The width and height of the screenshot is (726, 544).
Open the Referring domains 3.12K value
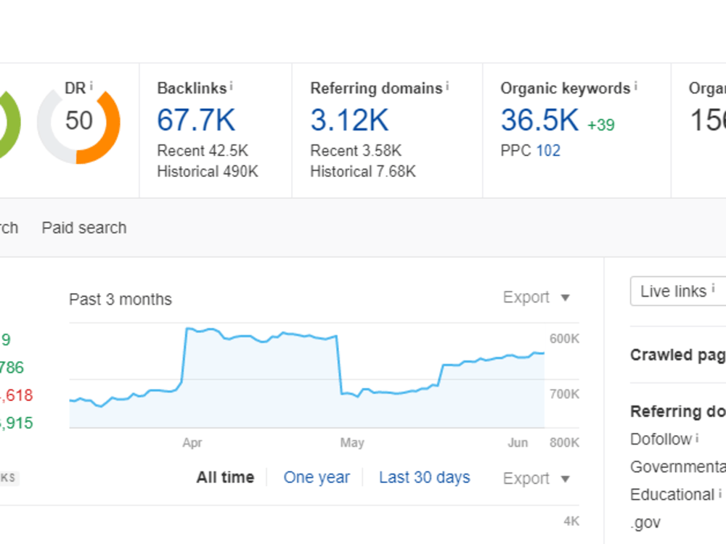pyautogui.click(x=350, y=120)
